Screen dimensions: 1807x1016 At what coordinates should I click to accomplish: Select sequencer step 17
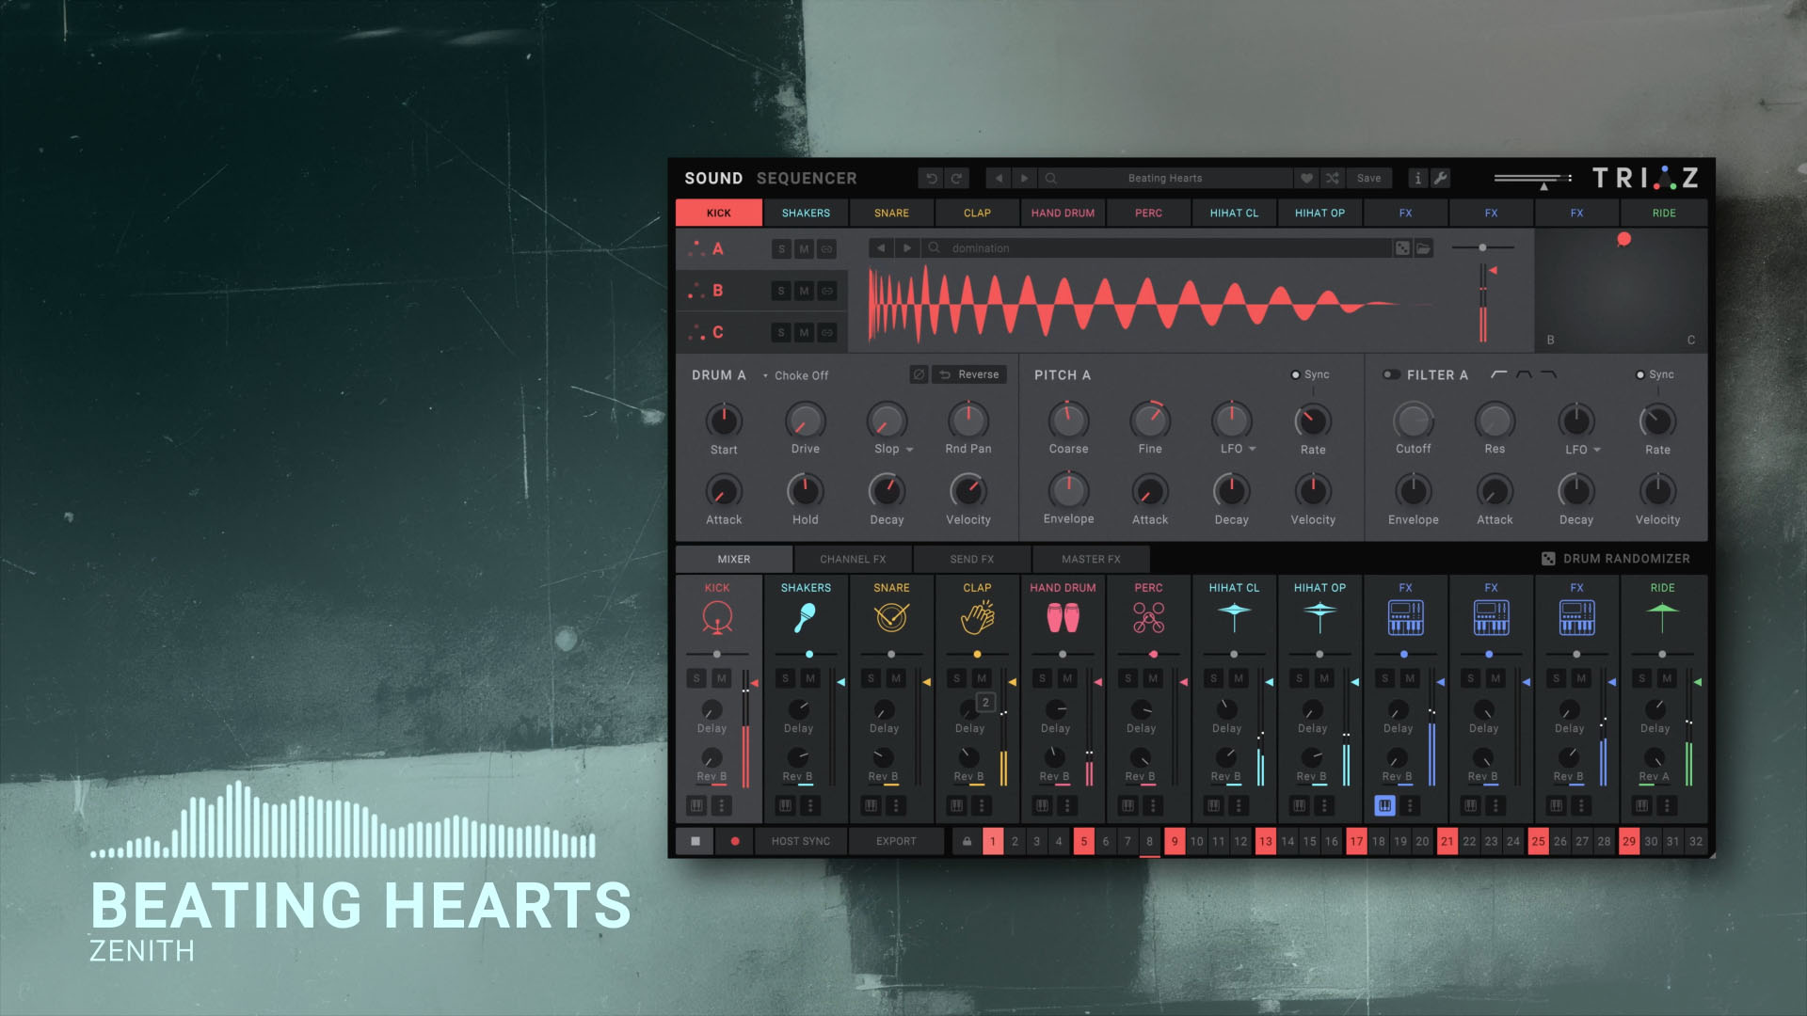(x=1356, y=841)
